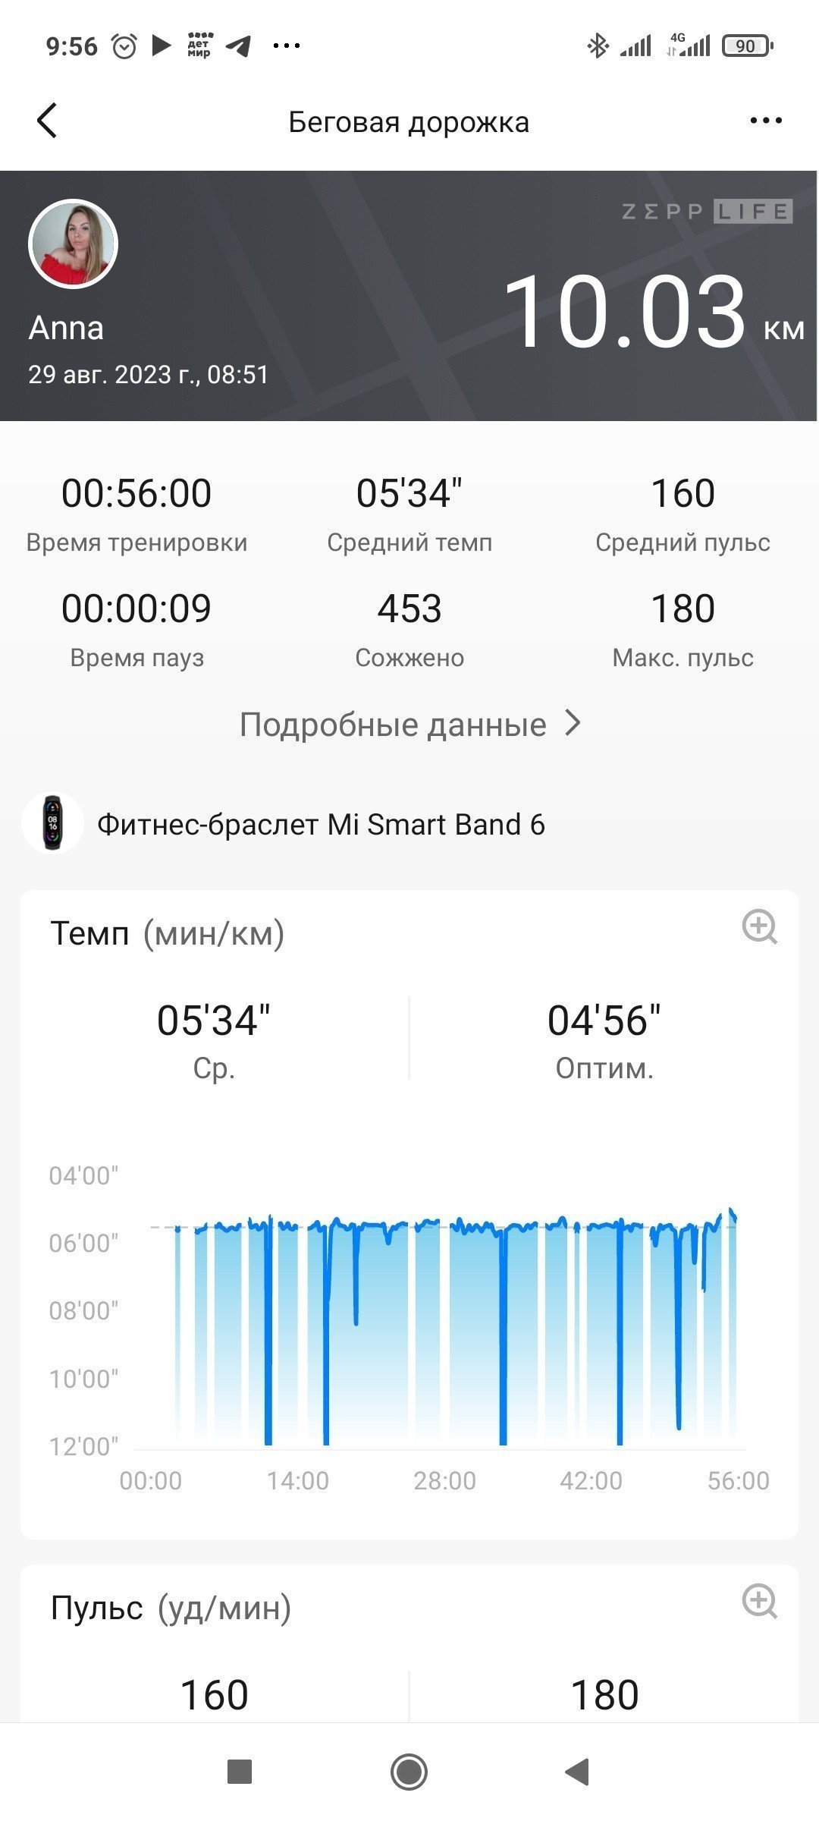
Task: Tap the Время тренировки 00:56:00 stat
Action: [136, 513]
